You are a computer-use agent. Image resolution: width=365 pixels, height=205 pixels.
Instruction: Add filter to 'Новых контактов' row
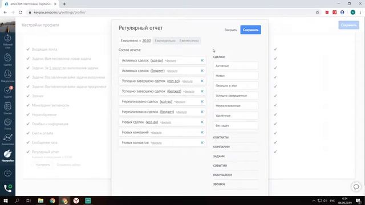pyautogui.click(x=156, y=143)
